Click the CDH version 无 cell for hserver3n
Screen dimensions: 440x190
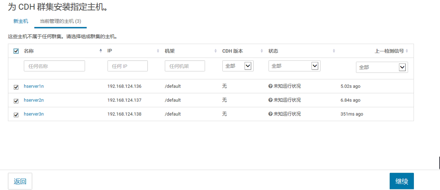coord(225,114)
